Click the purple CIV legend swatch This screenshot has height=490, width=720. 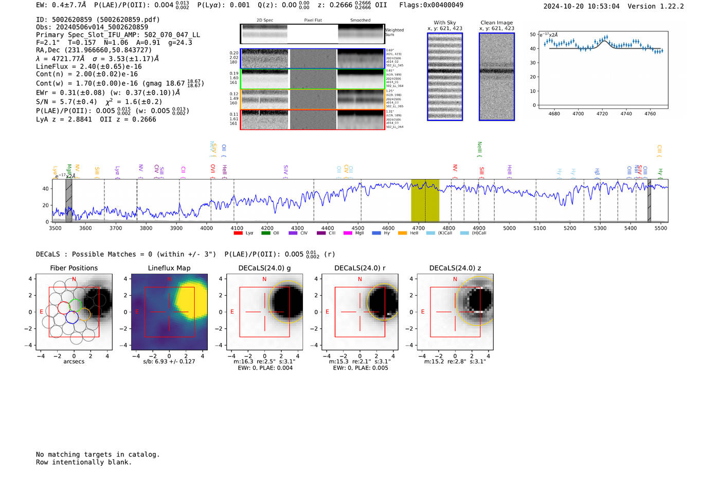pyautogui.click(x=293, y=233)
